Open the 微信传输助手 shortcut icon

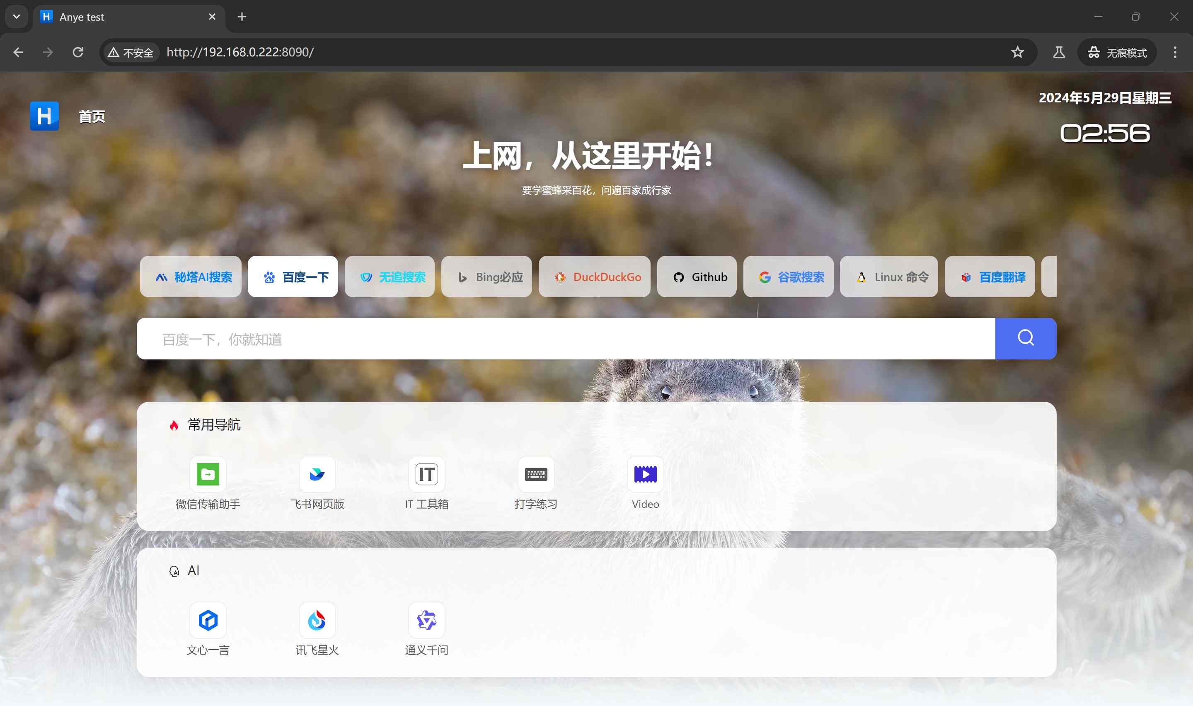208,474
